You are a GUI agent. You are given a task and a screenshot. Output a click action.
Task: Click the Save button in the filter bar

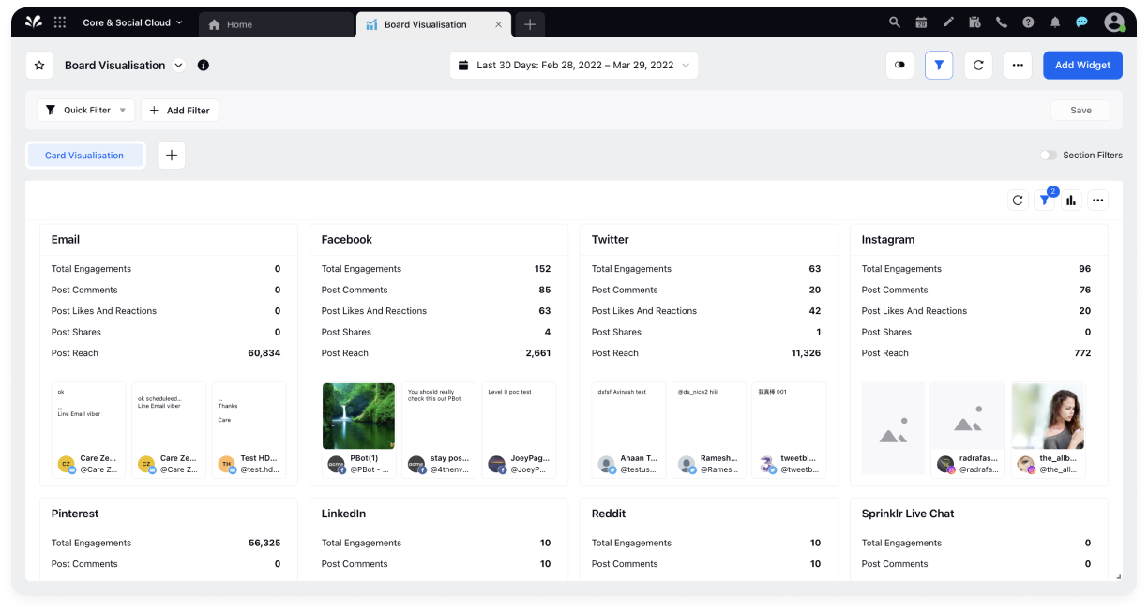1080,110
